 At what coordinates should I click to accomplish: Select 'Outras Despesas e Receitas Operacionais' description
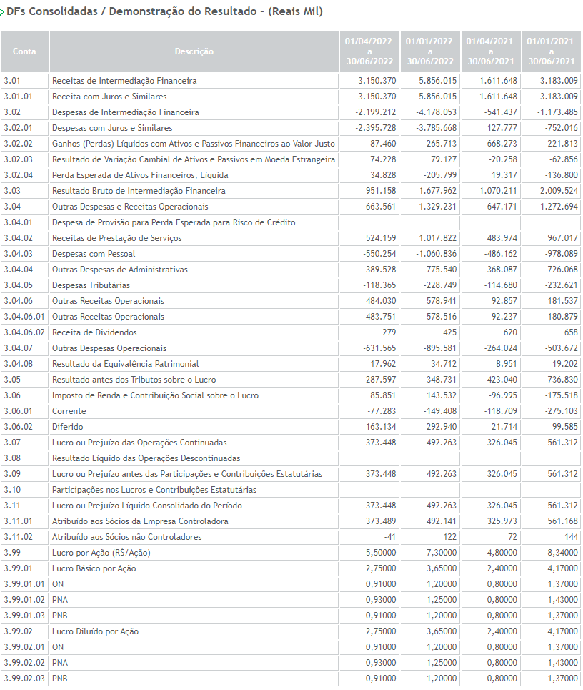coord(130,207)
